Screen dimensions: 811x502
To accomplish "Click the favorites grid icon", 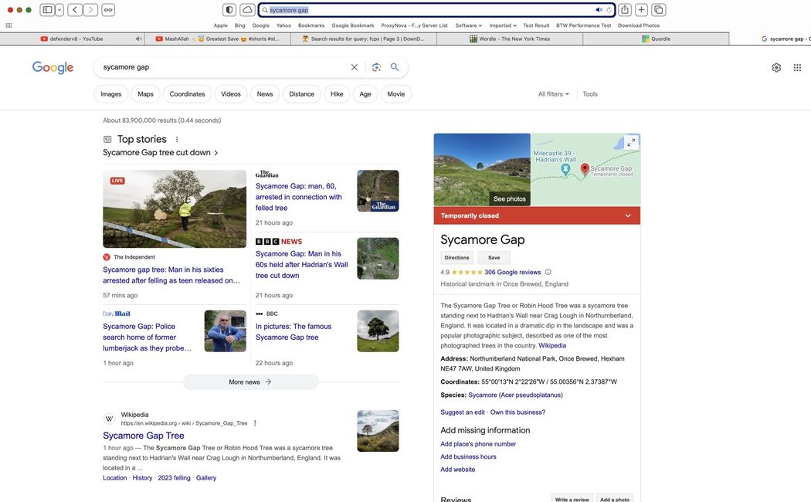I will 8,25.
